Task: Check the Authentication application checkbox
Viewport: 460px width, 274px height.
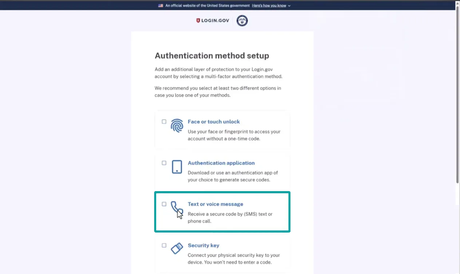Action: coord(164,163)
